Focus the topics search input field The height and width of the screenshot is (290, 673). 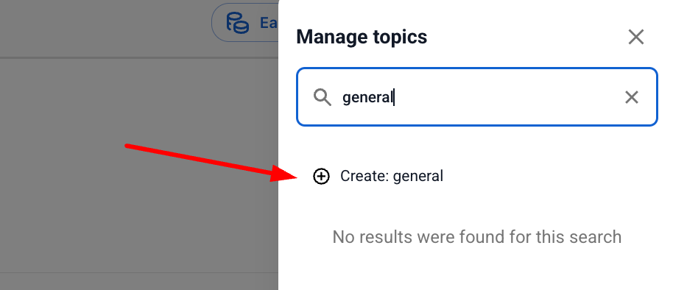click(477, 97)
